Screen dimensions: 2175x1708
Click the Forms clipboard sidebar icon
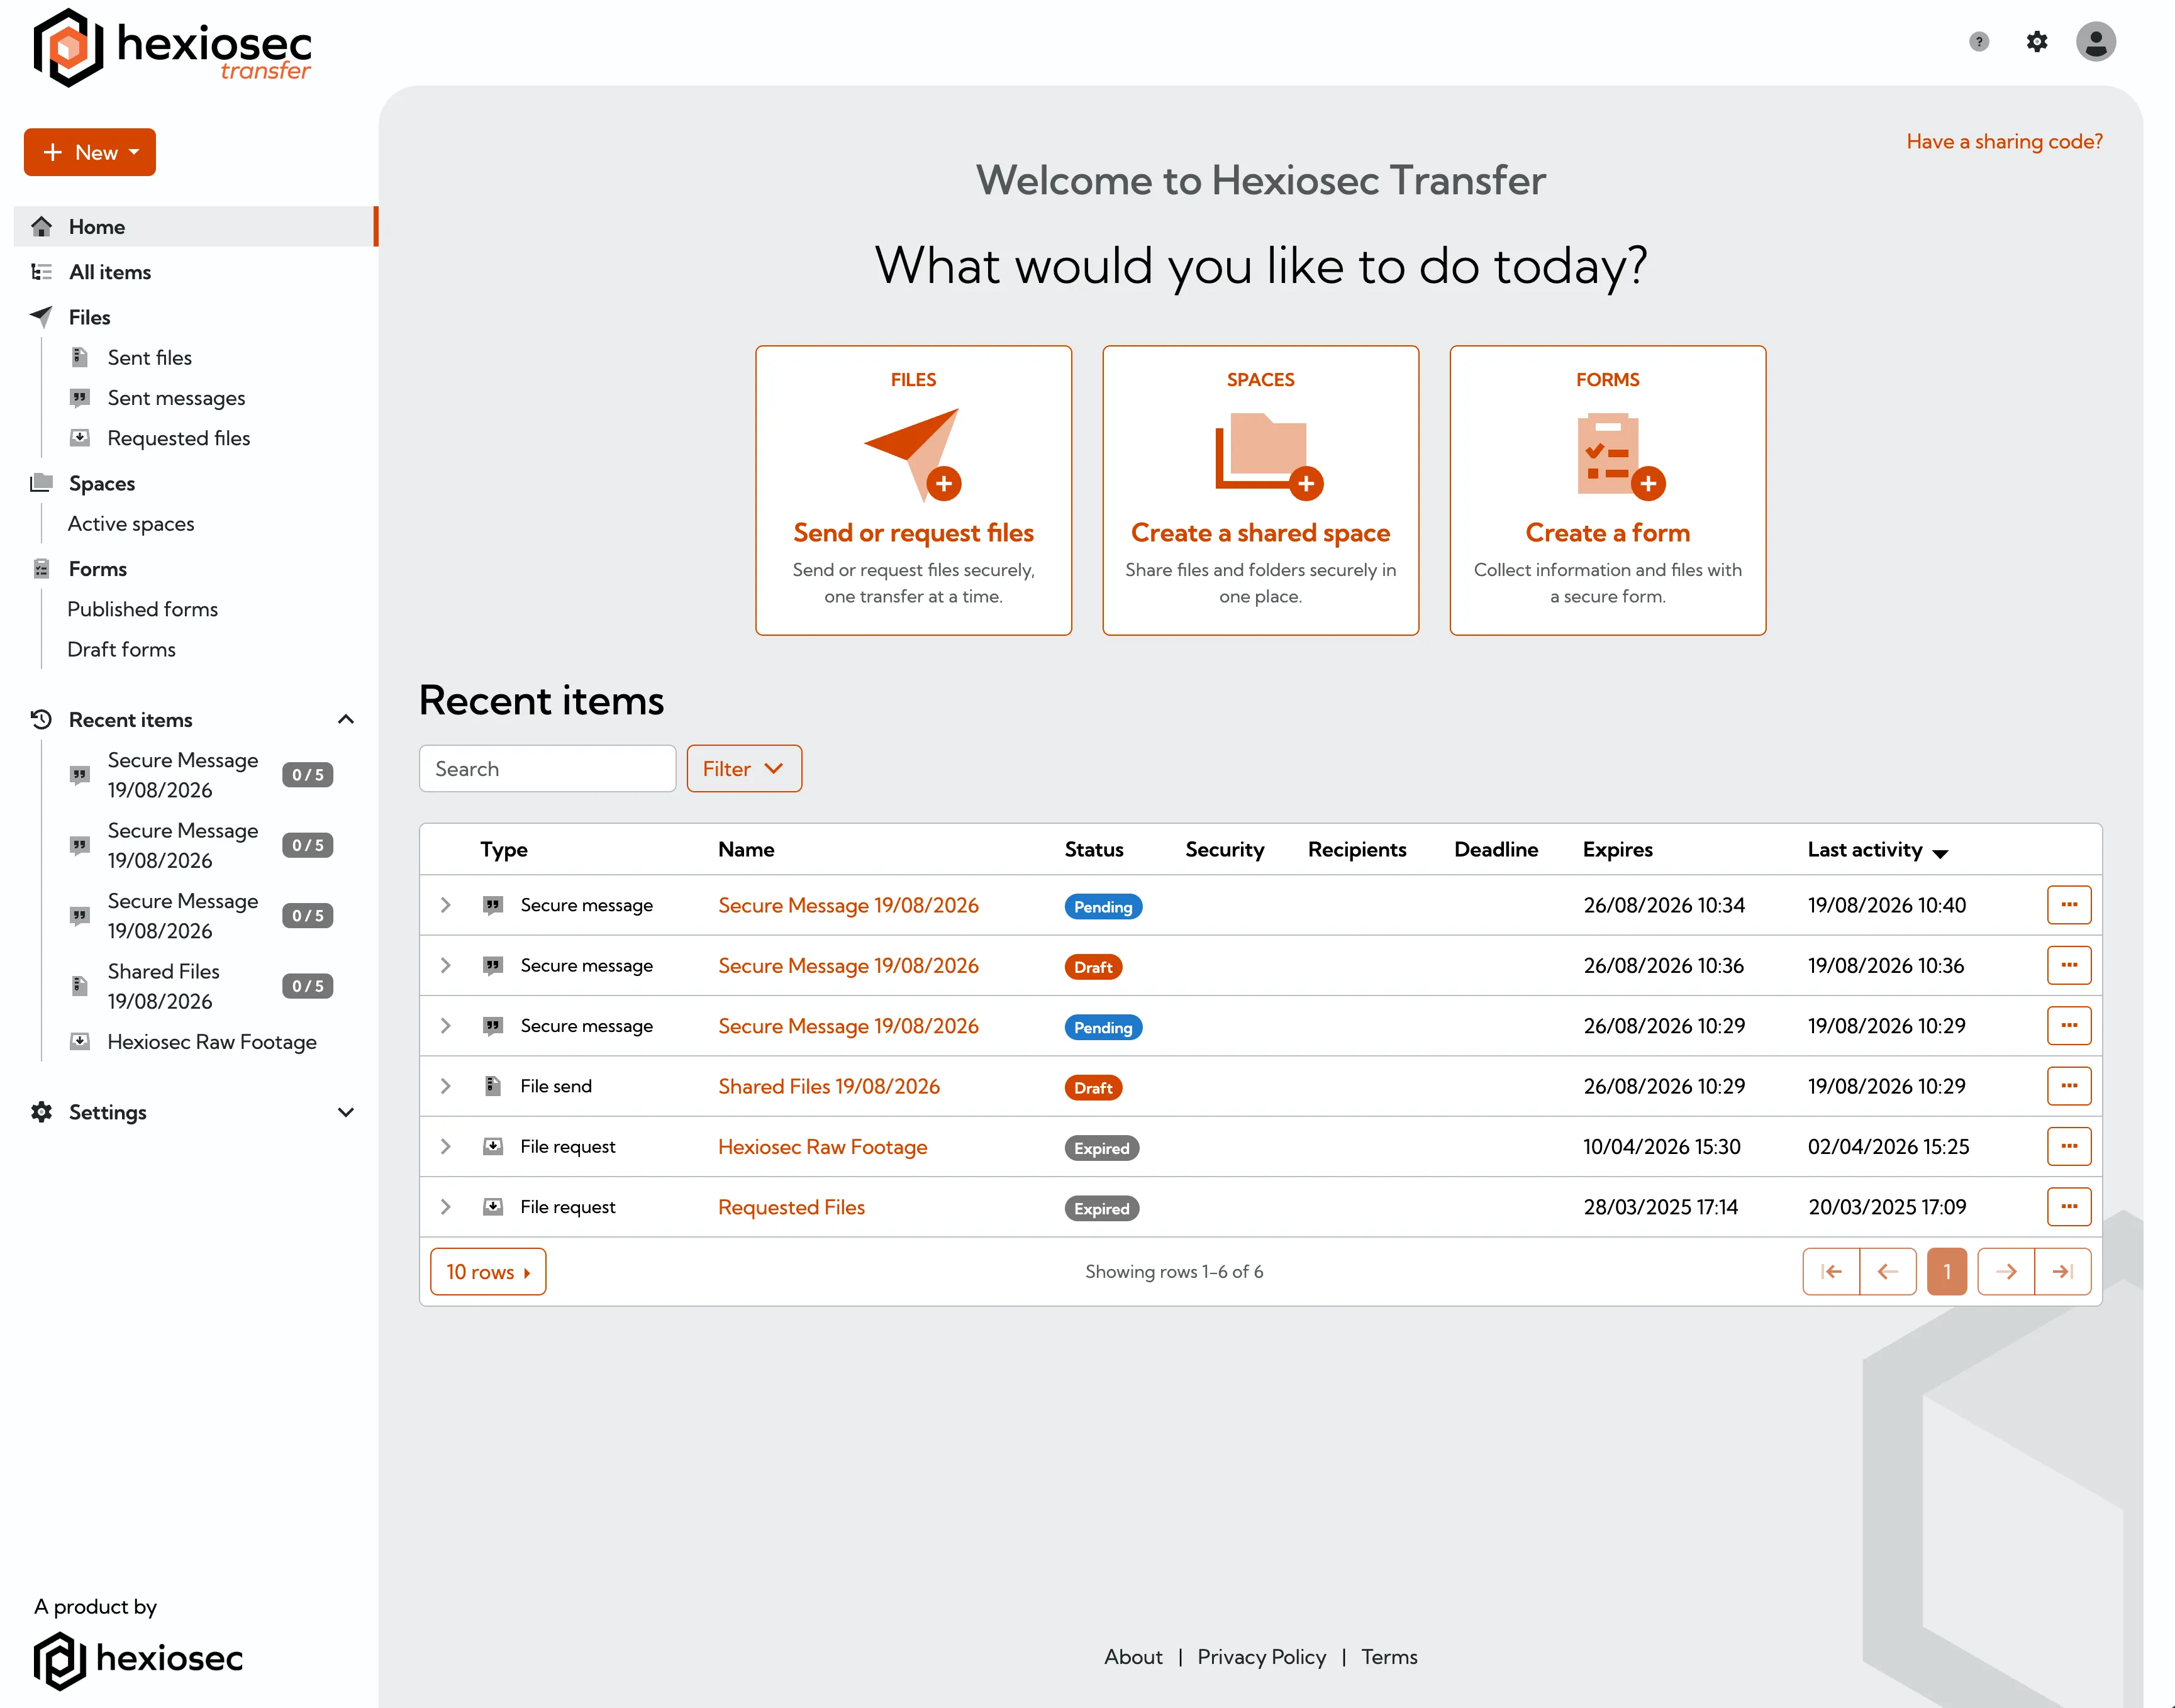click(x=41, y=569)
